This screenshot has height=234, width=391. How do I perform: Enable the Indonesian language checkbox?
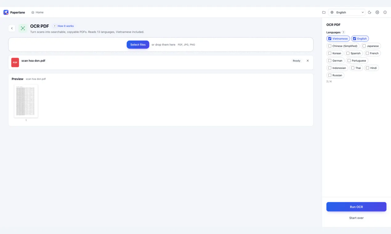(330, 68)
